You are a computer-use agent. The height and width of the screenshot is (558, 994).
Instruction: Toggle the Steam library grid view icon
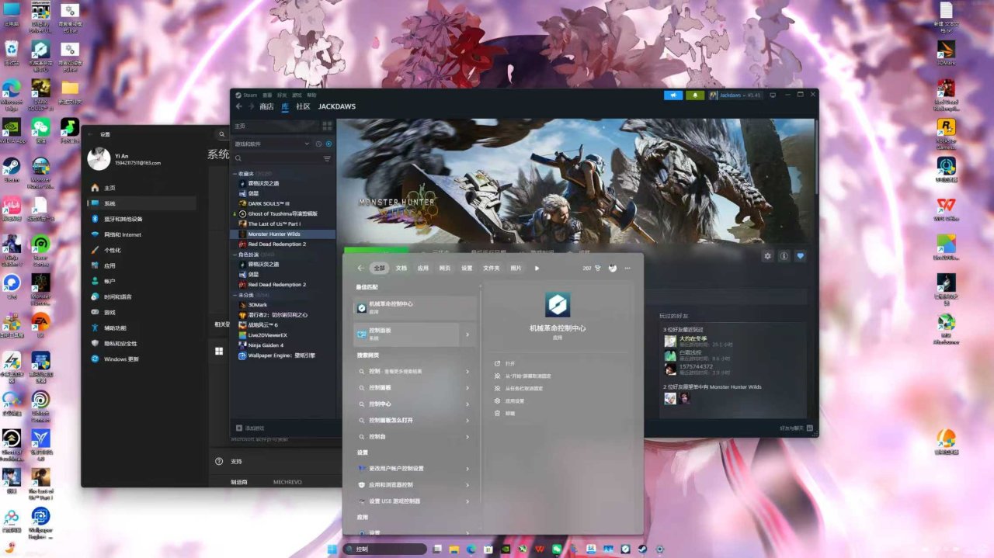coord(327,125)
